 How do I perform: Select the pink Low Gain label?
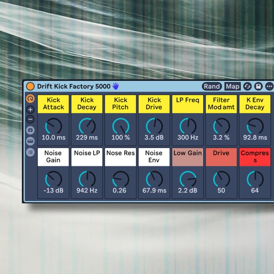click(x=188, y=157)
